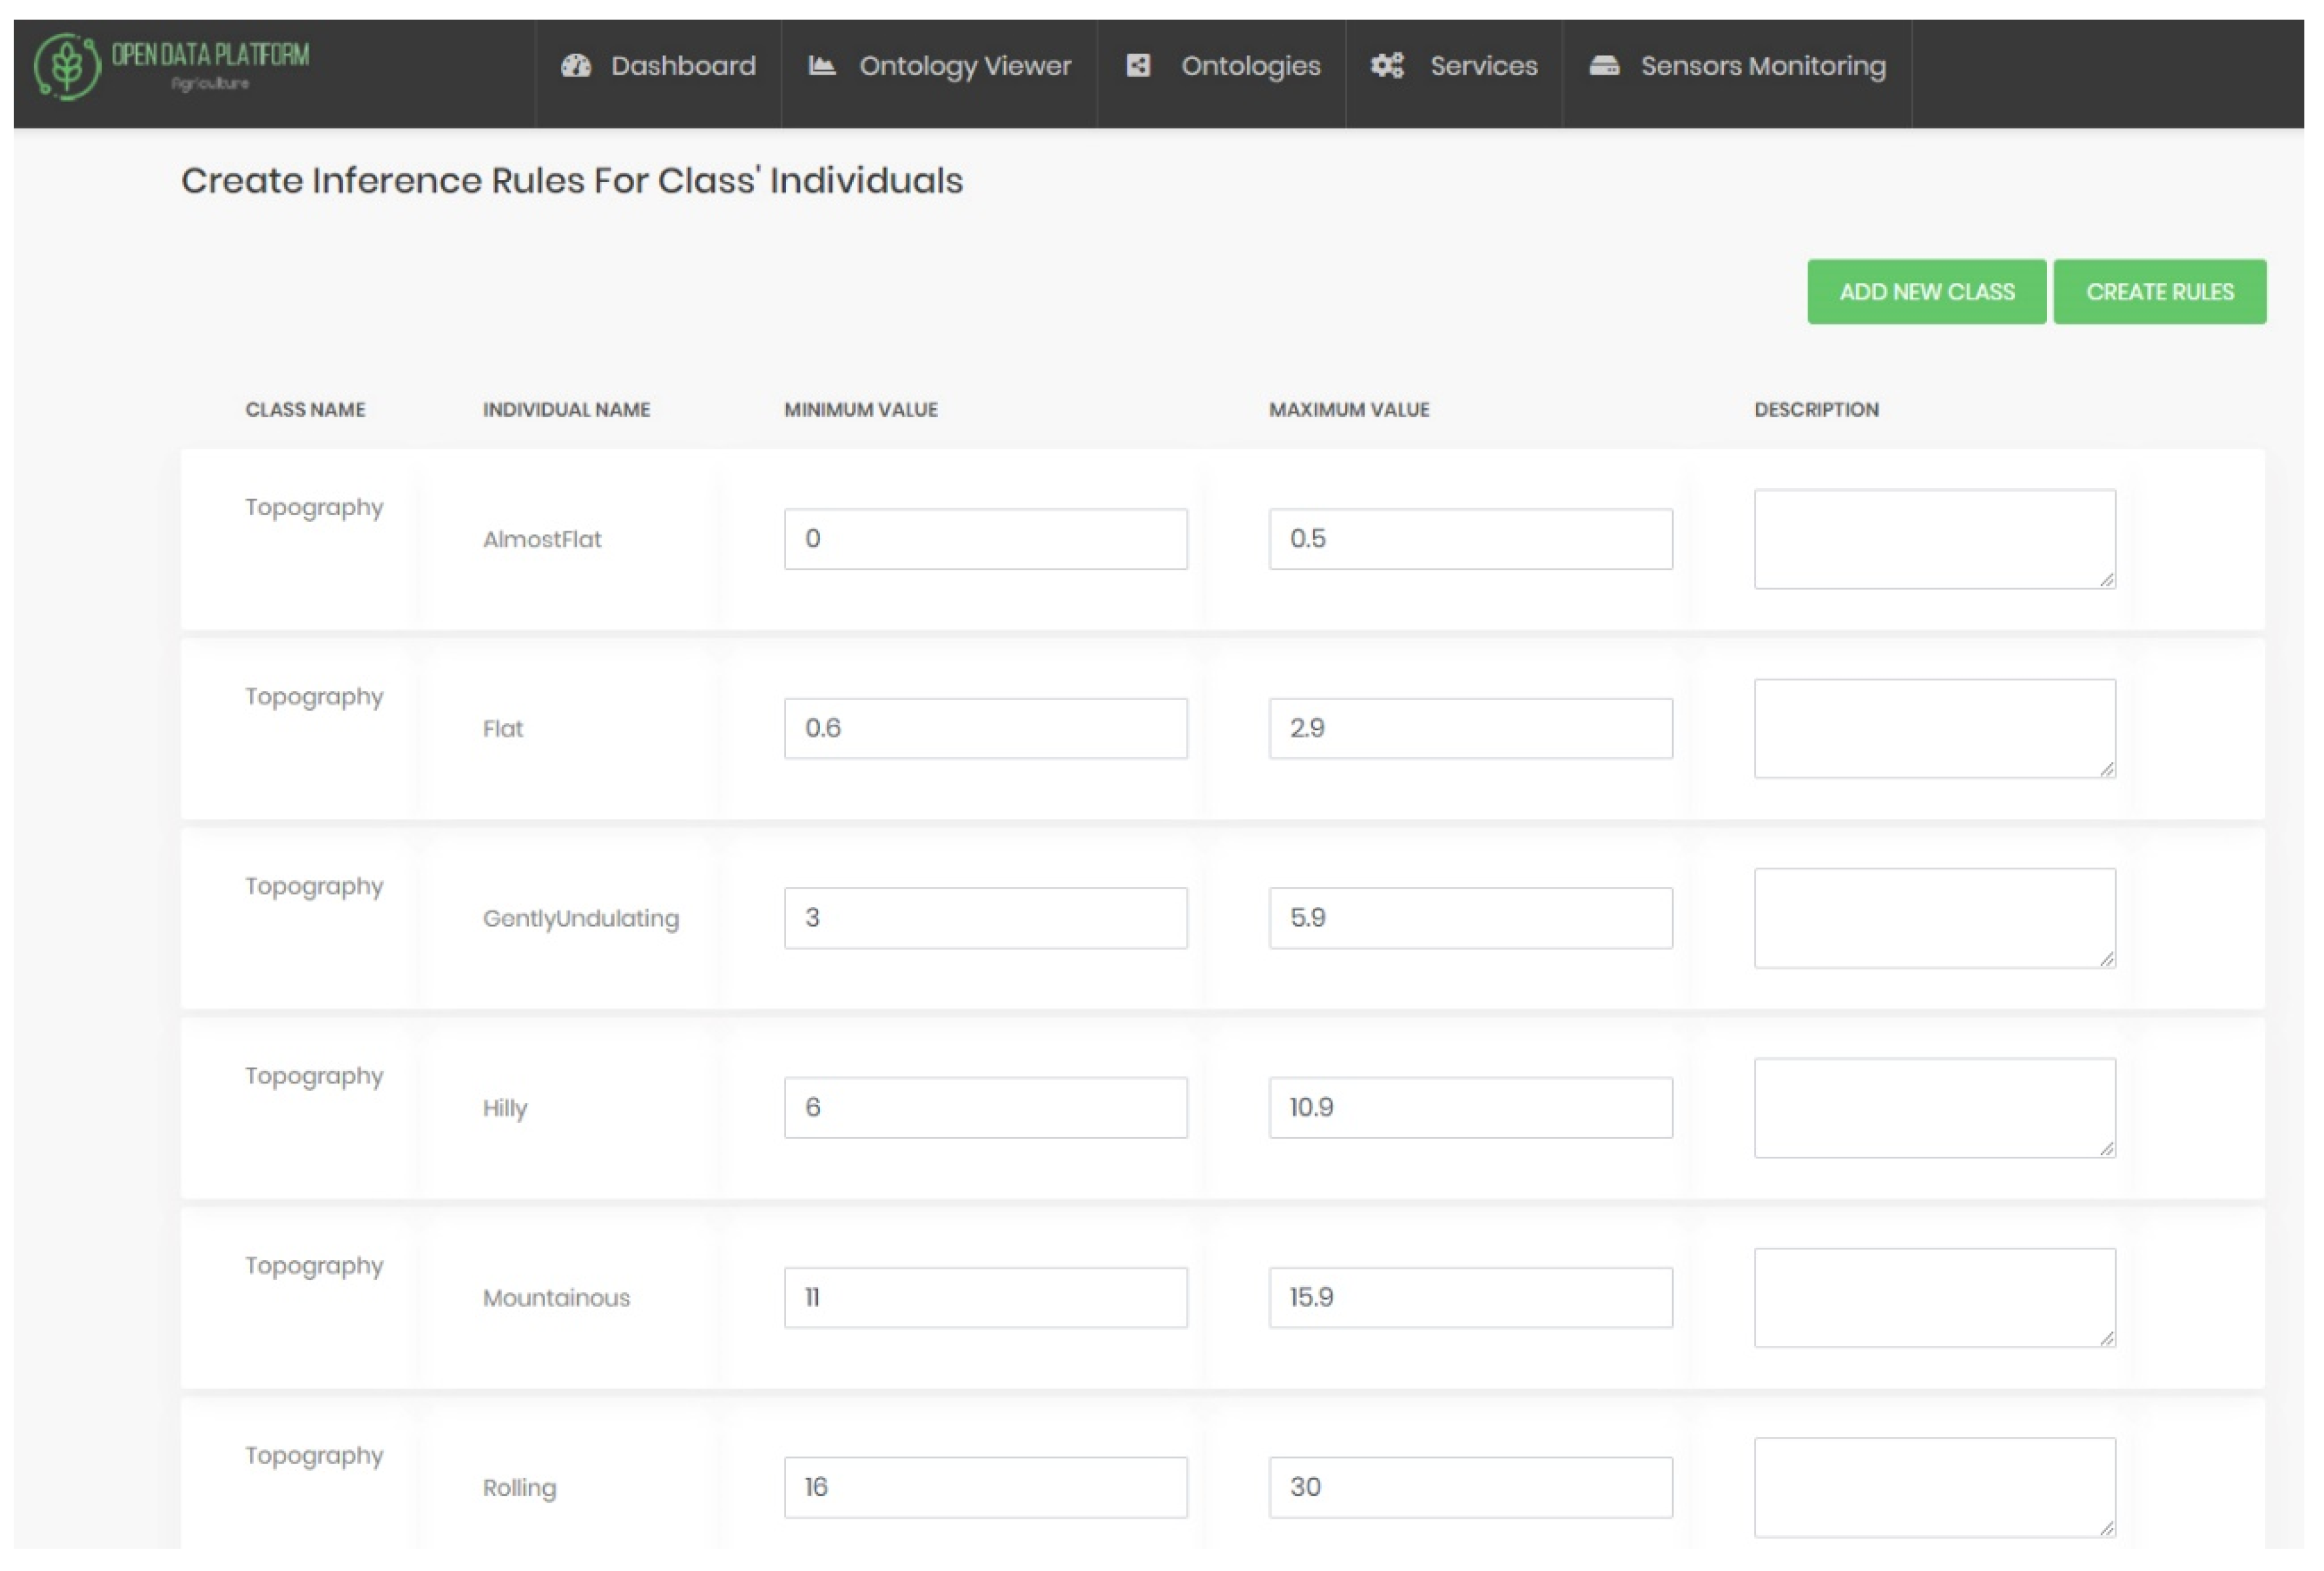This screenshot has width=2324, height=1571.
Task: Click the AlmostFlat description resize handle
Action: 2107,580
